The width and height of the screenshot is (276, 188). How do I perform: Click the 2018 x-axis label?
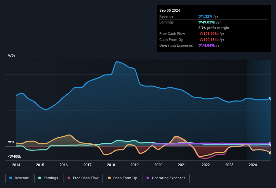pos(111,165)
